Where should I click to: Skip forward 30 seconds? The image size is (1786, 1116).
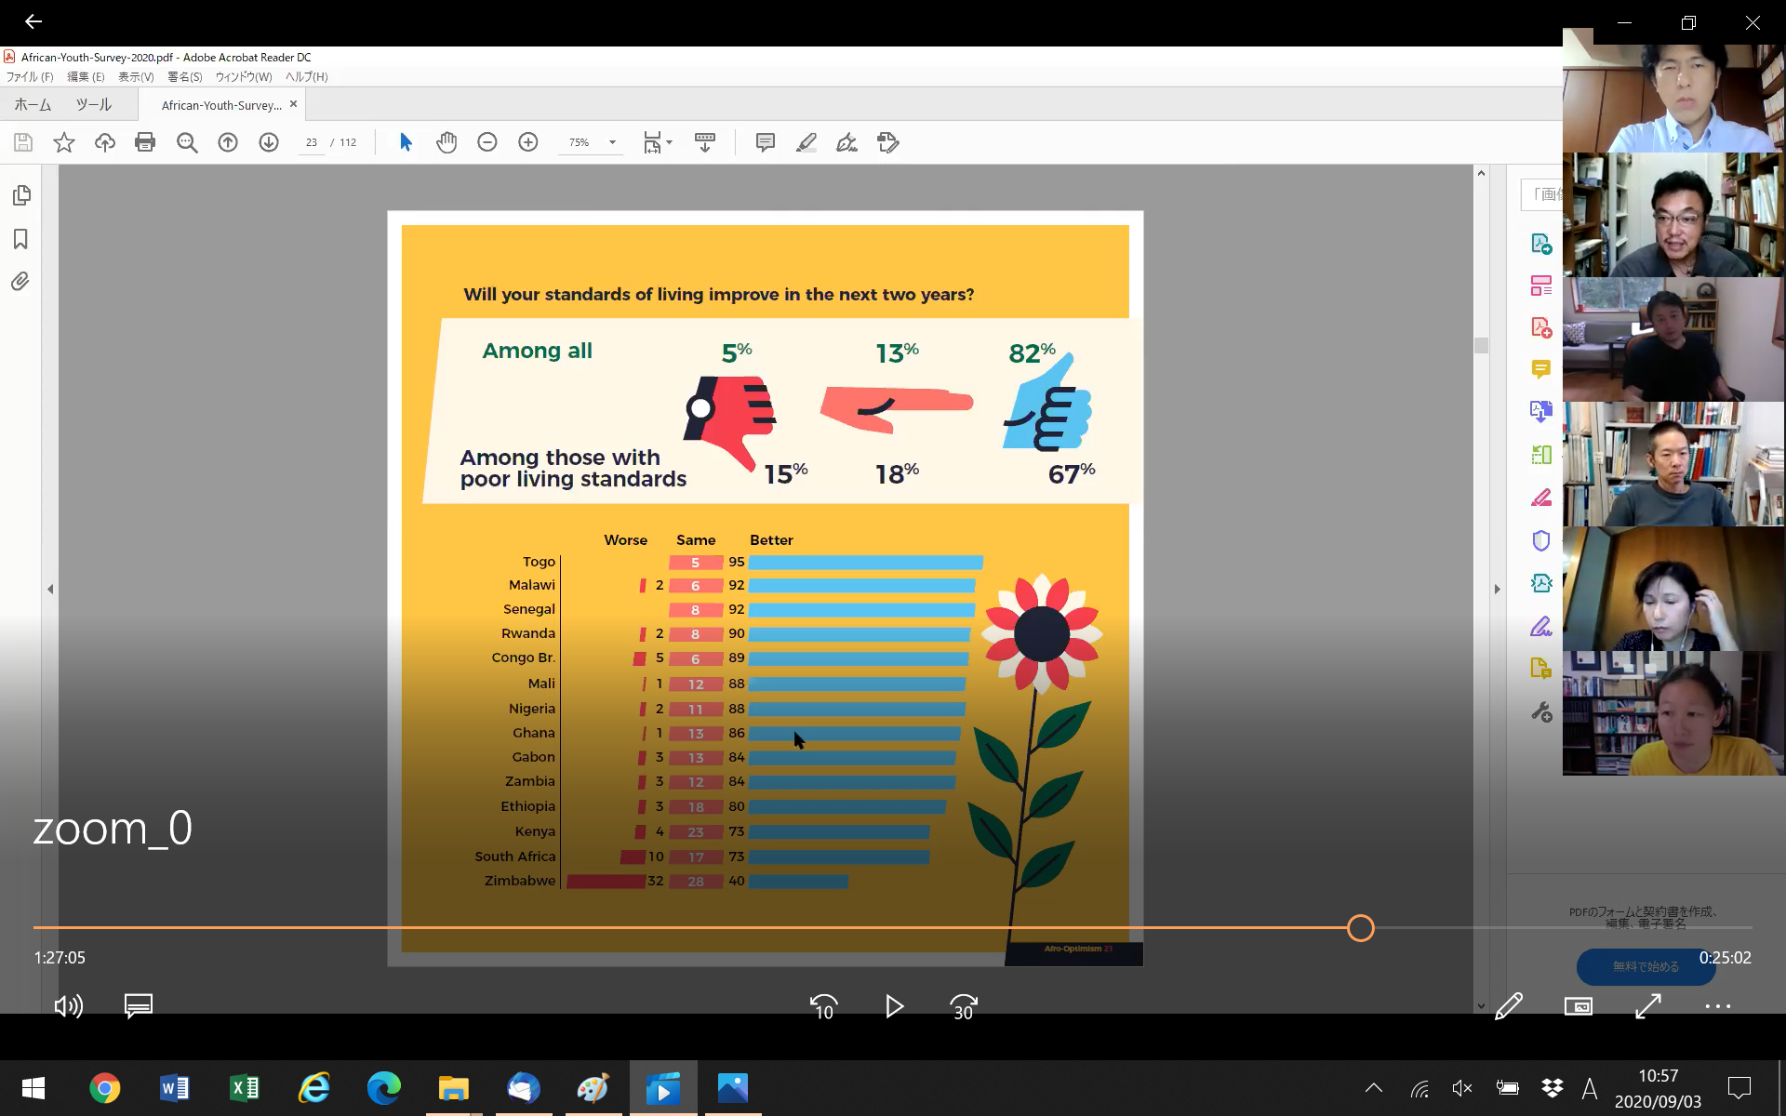(964, 1006)
